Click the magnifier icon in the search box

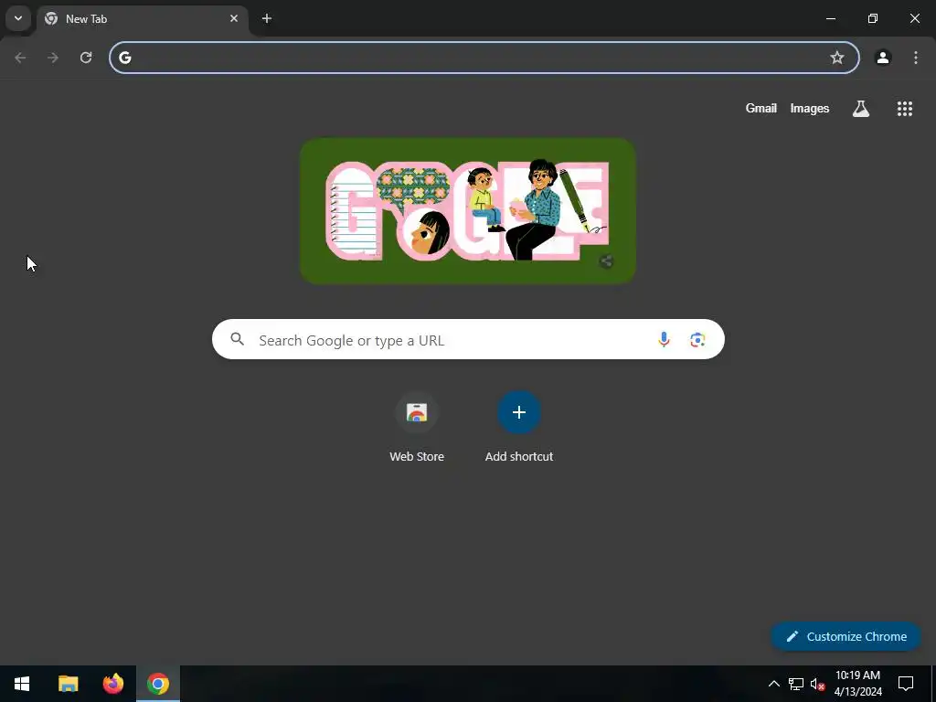(238, 339)
